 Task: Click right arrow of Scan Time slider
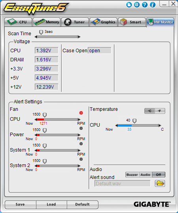[79, 37]
